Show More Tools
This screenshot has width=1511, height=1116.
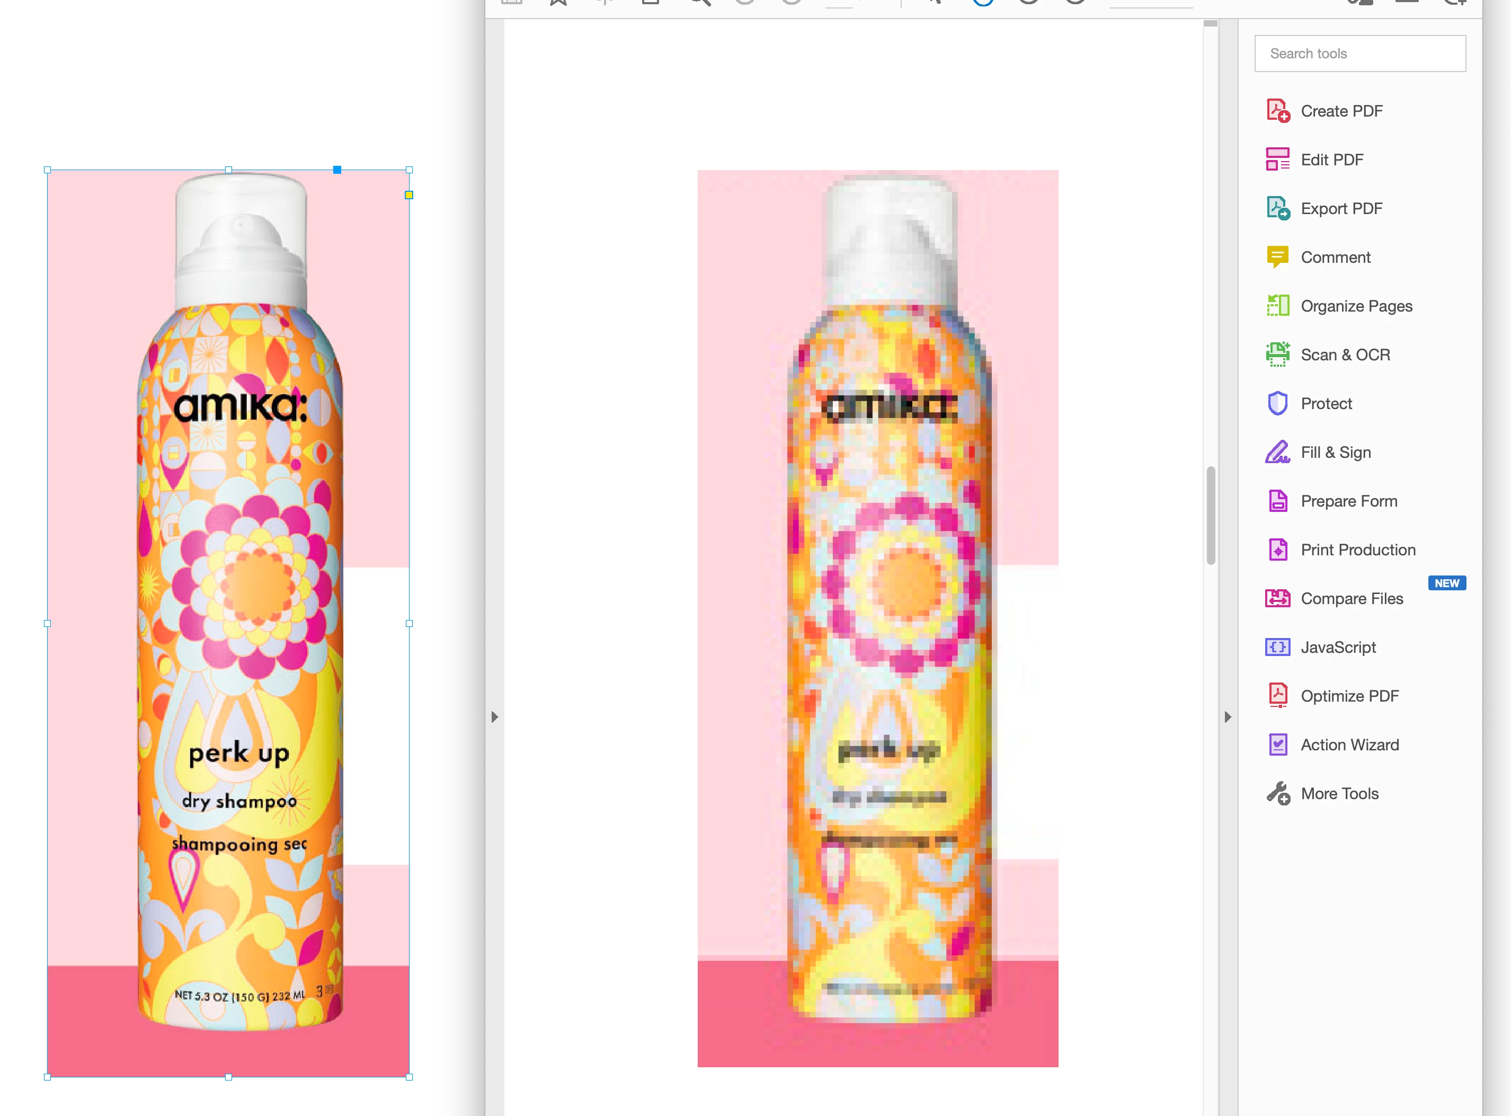point(1339,793)
